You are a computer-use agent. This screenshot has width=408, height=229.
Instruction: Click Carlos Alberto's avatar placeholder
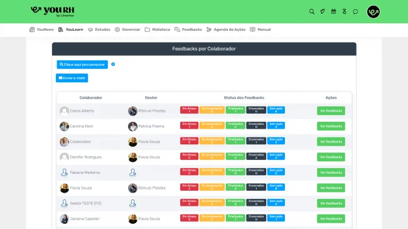click(x=64, y=111)
